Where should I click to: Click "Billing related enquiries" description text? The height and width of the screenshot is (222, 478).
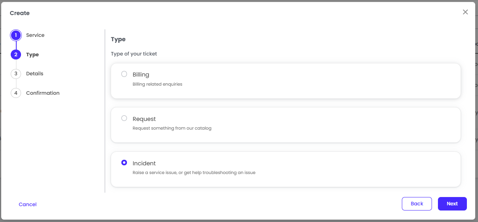point(157,84)
